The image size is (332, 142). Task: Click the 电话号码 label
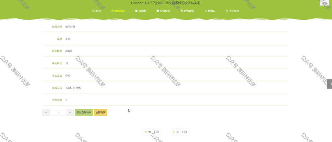tap(57, 88)
